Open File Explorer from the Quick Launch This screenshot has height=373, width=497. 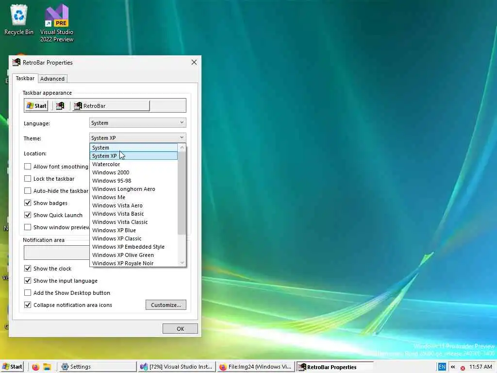pyautogui.click(x=47, y=367)
